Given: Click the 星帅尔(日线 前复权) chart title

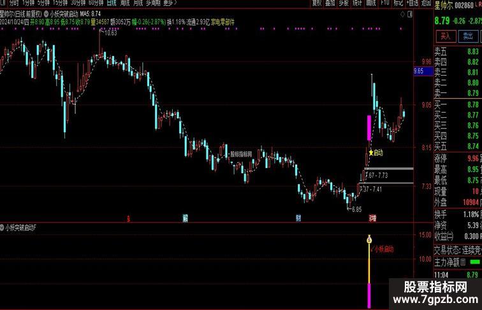Looking at the screenshot, I should point(20,14).
